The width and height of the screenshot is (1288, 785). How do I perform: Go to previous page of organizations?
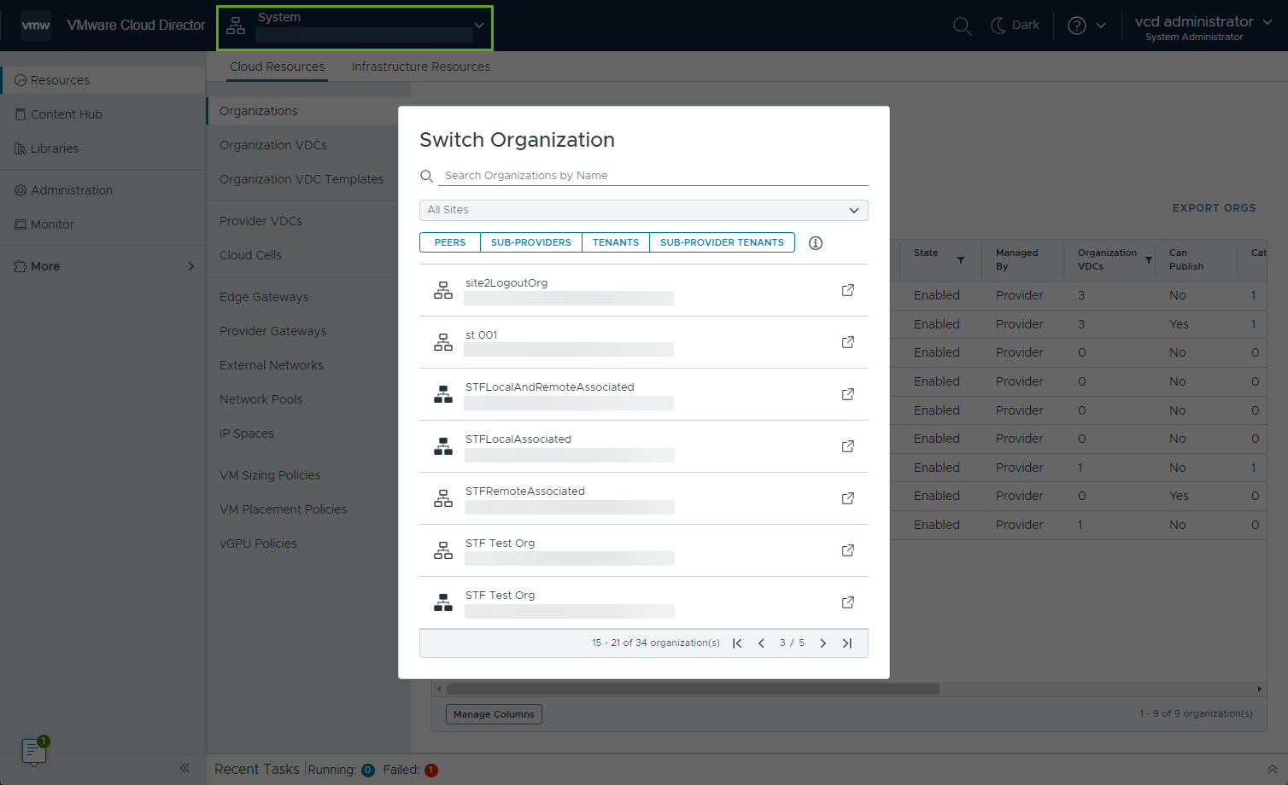point(761,643)
